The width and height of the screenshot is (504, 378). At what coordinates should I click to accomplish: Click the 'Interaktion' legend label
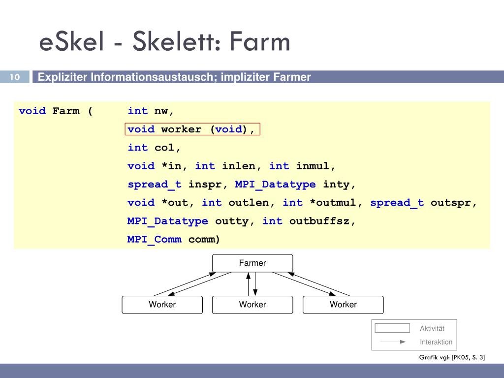(436, 342)
